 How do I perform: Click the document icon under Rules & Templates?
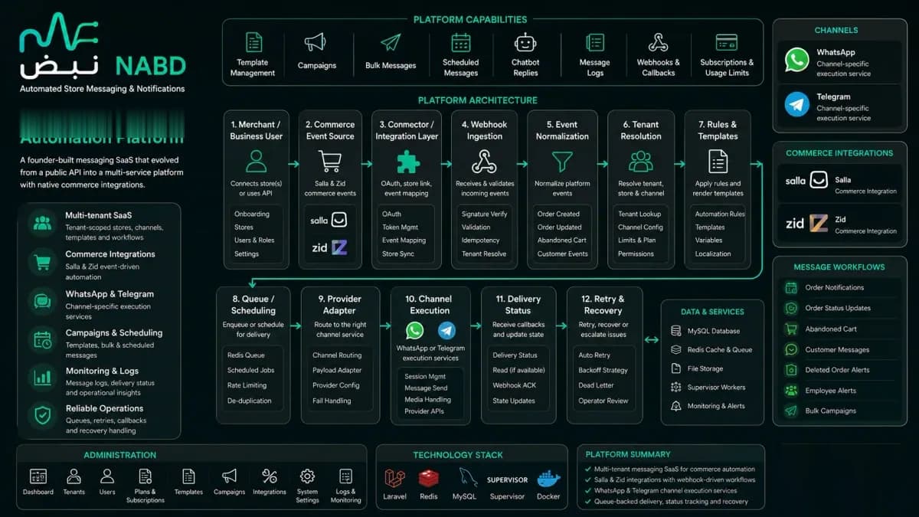click(718, 162)
